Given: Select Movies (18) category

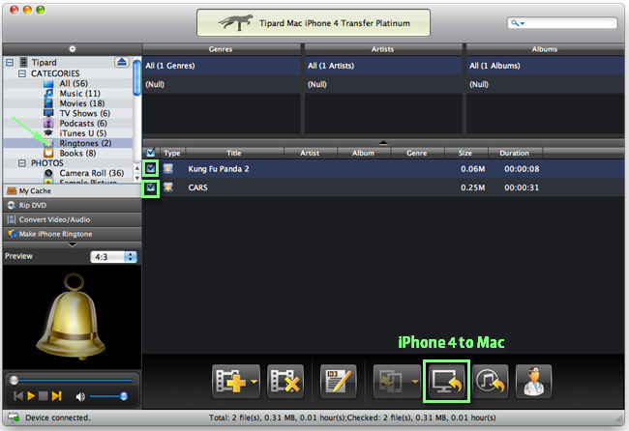Looking at the screenshot, I should coord(82,103).
